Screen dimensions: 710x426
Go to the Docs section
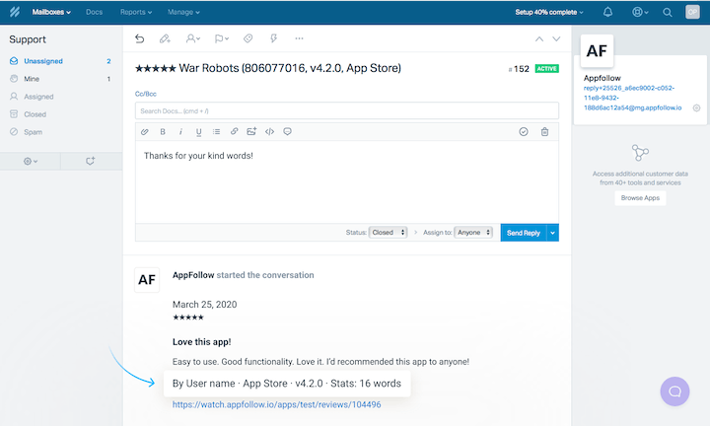95,12
